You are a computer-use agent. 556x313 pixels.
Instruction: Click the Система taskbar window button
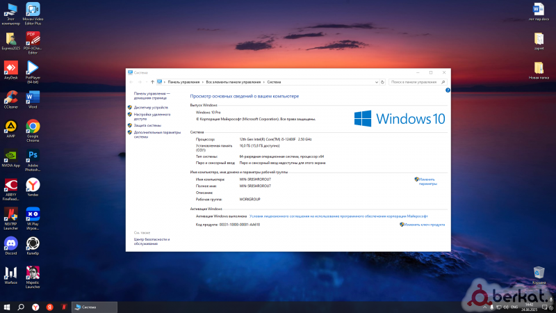pyautogui.click(x=93, y=307)
